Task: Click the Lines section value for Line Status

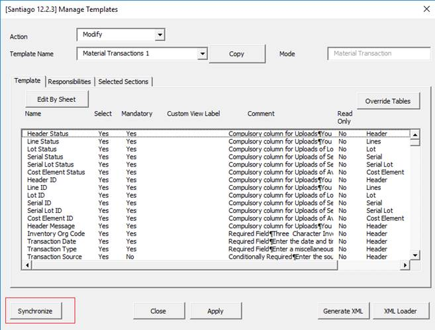Action: [x=373, y=142]
